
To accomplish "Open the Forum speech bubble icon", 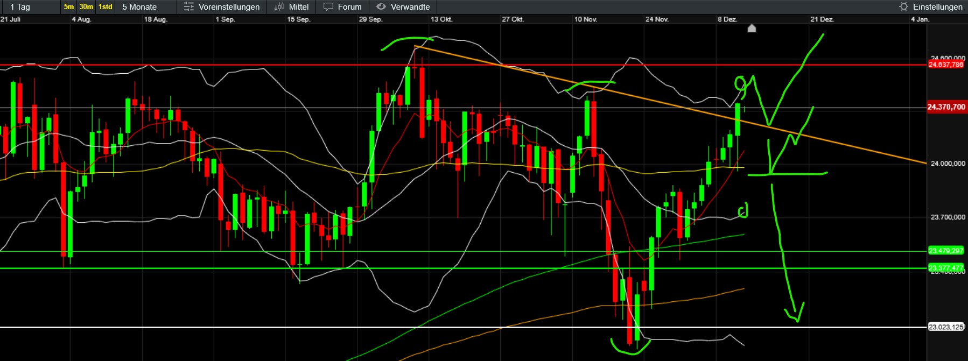I will (x=328, y=7).
